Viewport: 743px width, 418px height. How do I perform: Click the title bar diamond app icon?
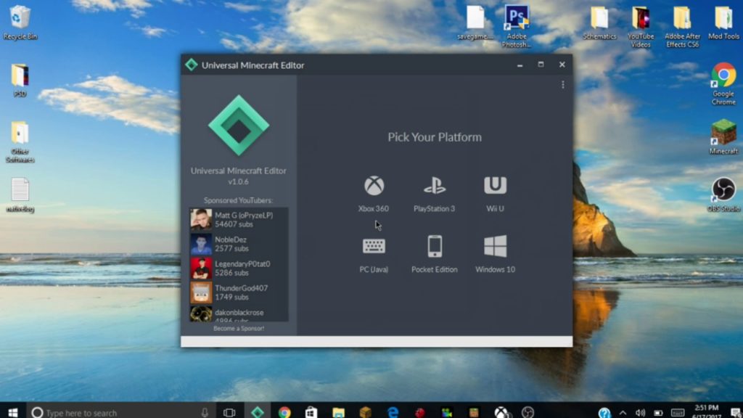pyautogui.click(x=192, y=65)
